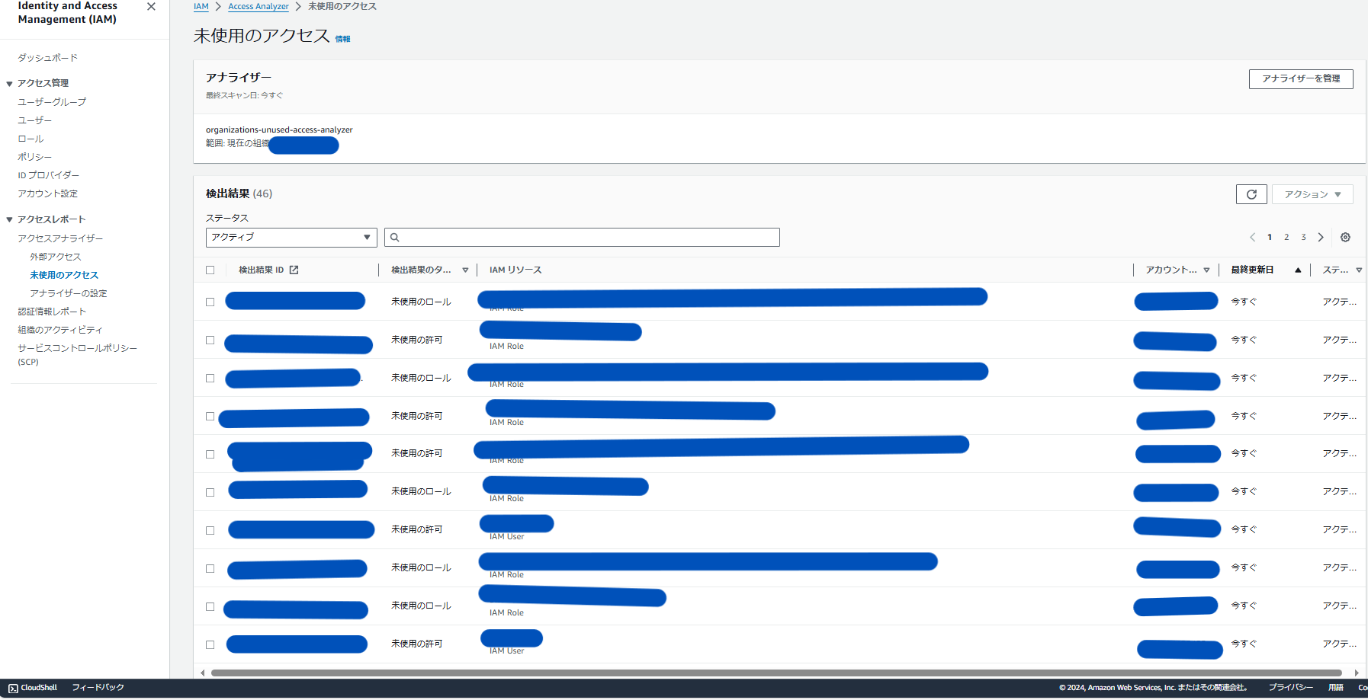This screenshot has width=1368, height=700.
Task: Open 外部アクセス in sidebar
Action: [x=56, y=257]
